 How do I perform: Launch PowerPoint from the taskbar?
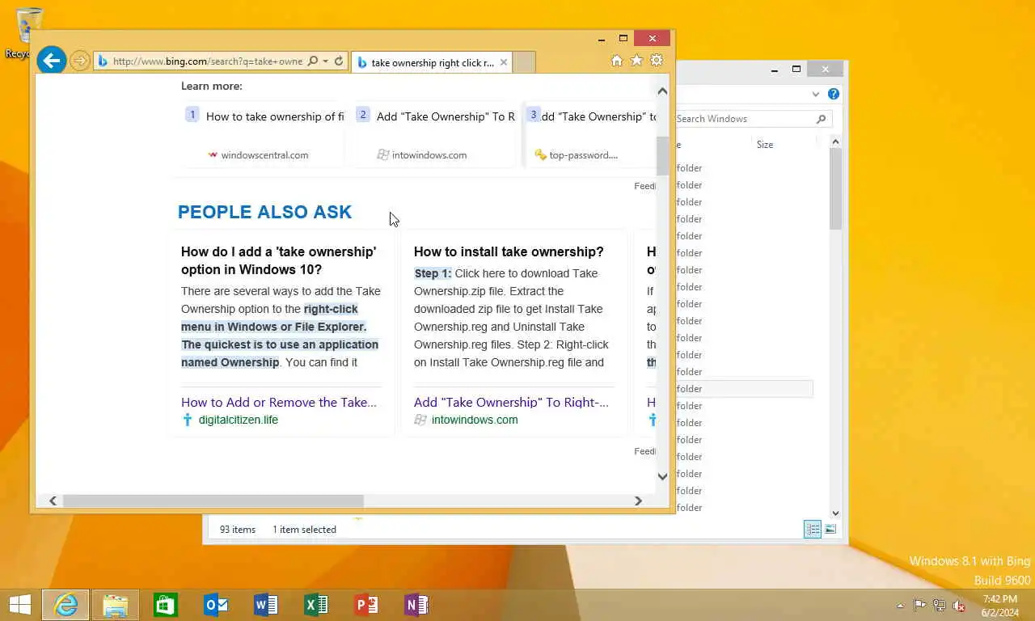click(366, 605)
